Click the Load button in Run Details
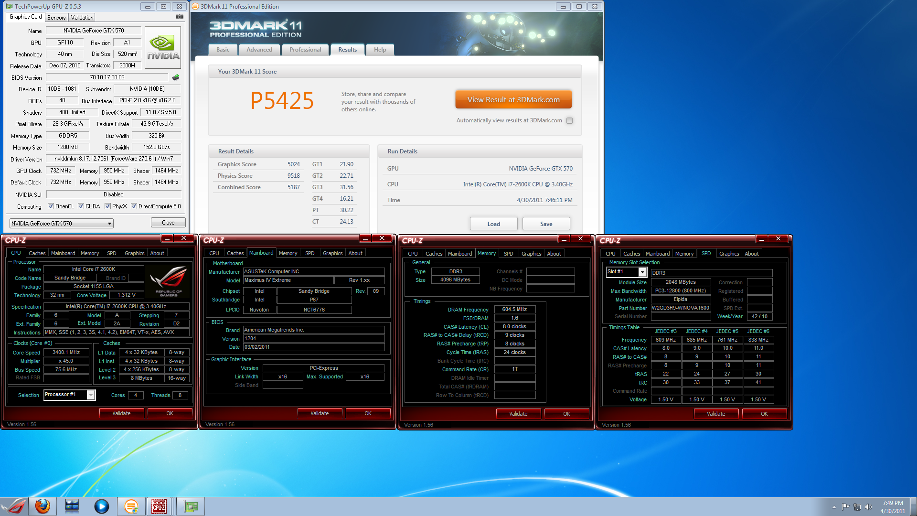The height and width of the screenshot is (516, 917). click(493, 224)
